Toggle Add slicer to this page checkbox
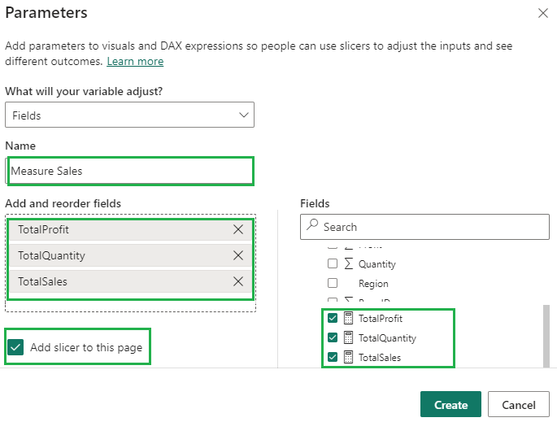This screenshot has width=557, height=422. pos(15,347)
